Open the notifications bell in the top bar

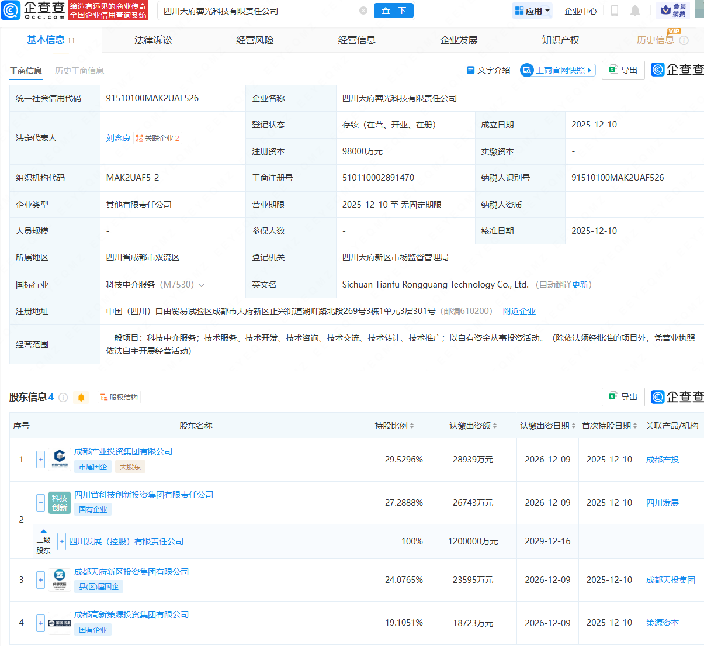coord(634,11)
